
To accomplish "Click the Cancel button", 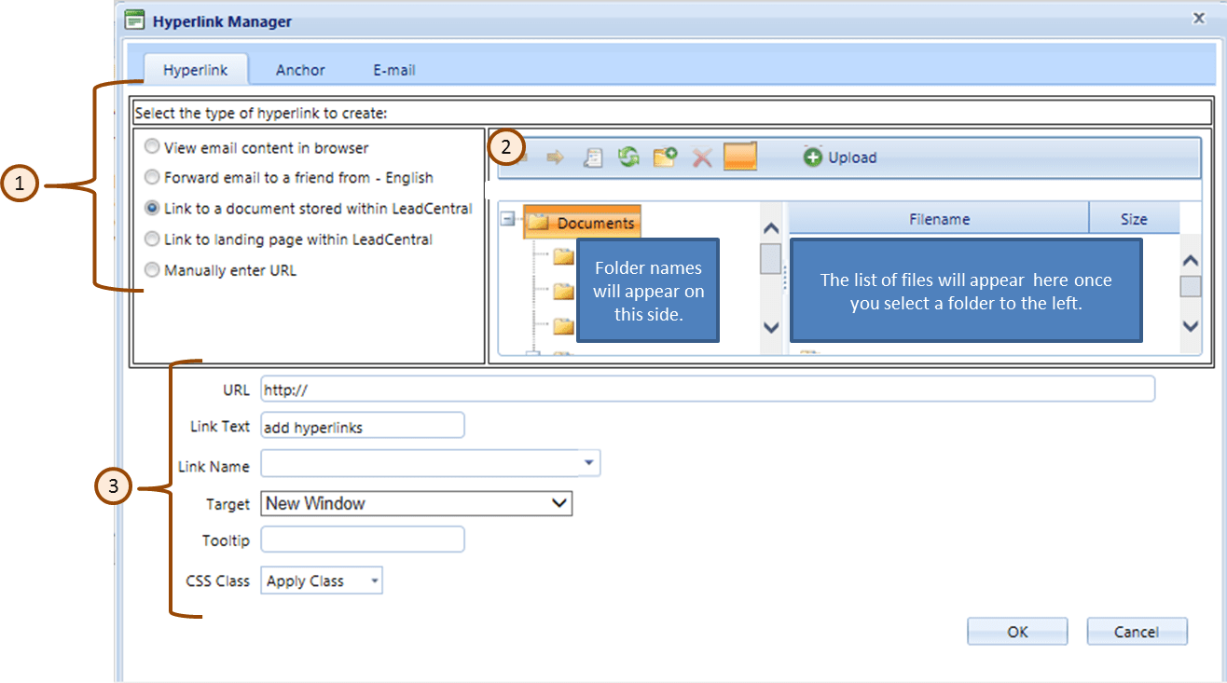I will 1137,631.
